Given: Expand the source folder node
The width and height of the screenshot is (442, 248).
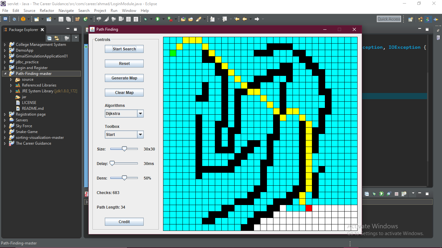Looking at the screenshot, I should 11,79.
